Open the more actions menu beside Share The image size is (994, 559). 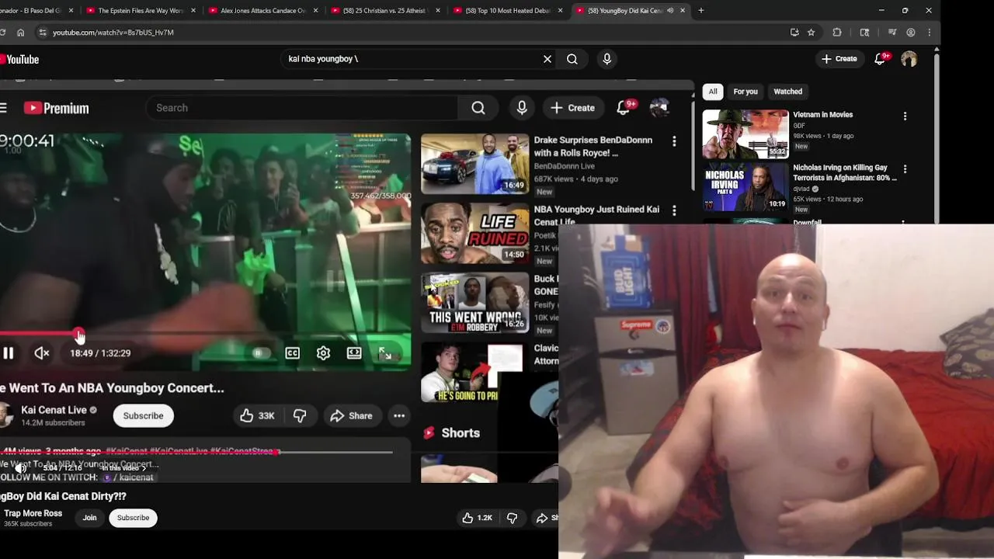coord(399,416)
